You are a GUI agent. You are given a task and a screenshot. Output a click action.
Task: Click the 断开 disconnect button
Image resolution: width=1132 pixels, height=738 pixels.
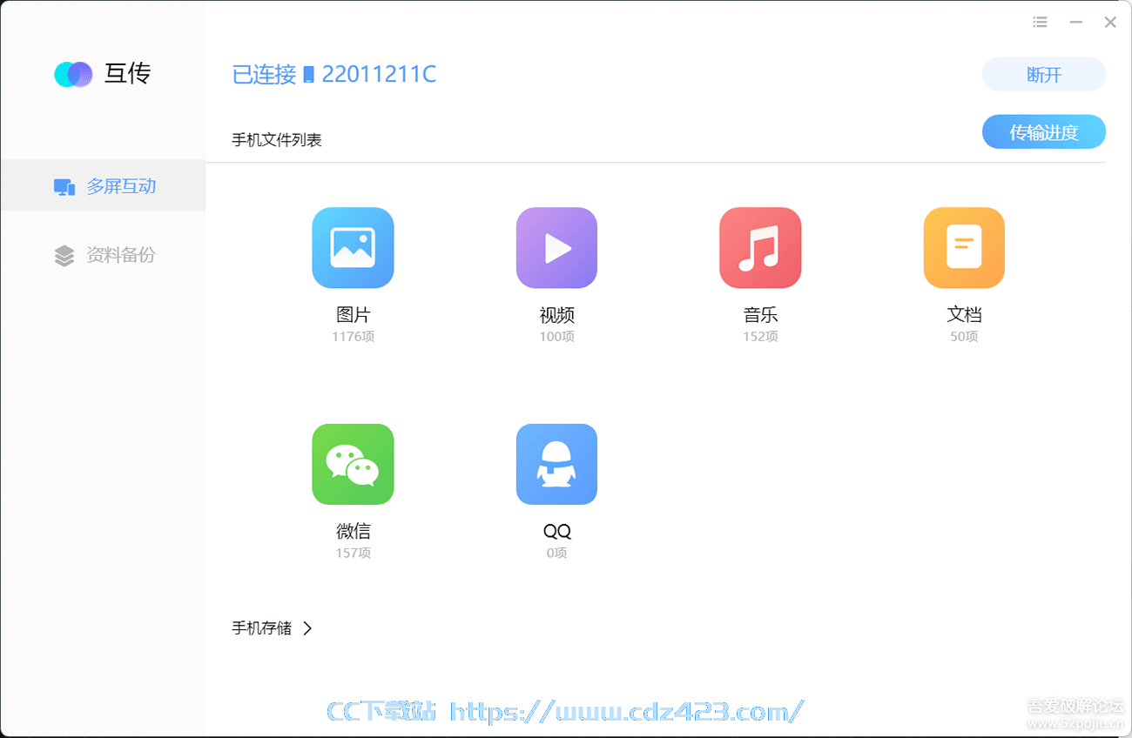click(x=1044, y=74)
